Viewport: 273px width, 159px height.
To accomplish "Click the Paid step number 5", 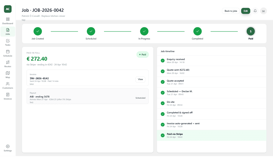I will (251, 32).
